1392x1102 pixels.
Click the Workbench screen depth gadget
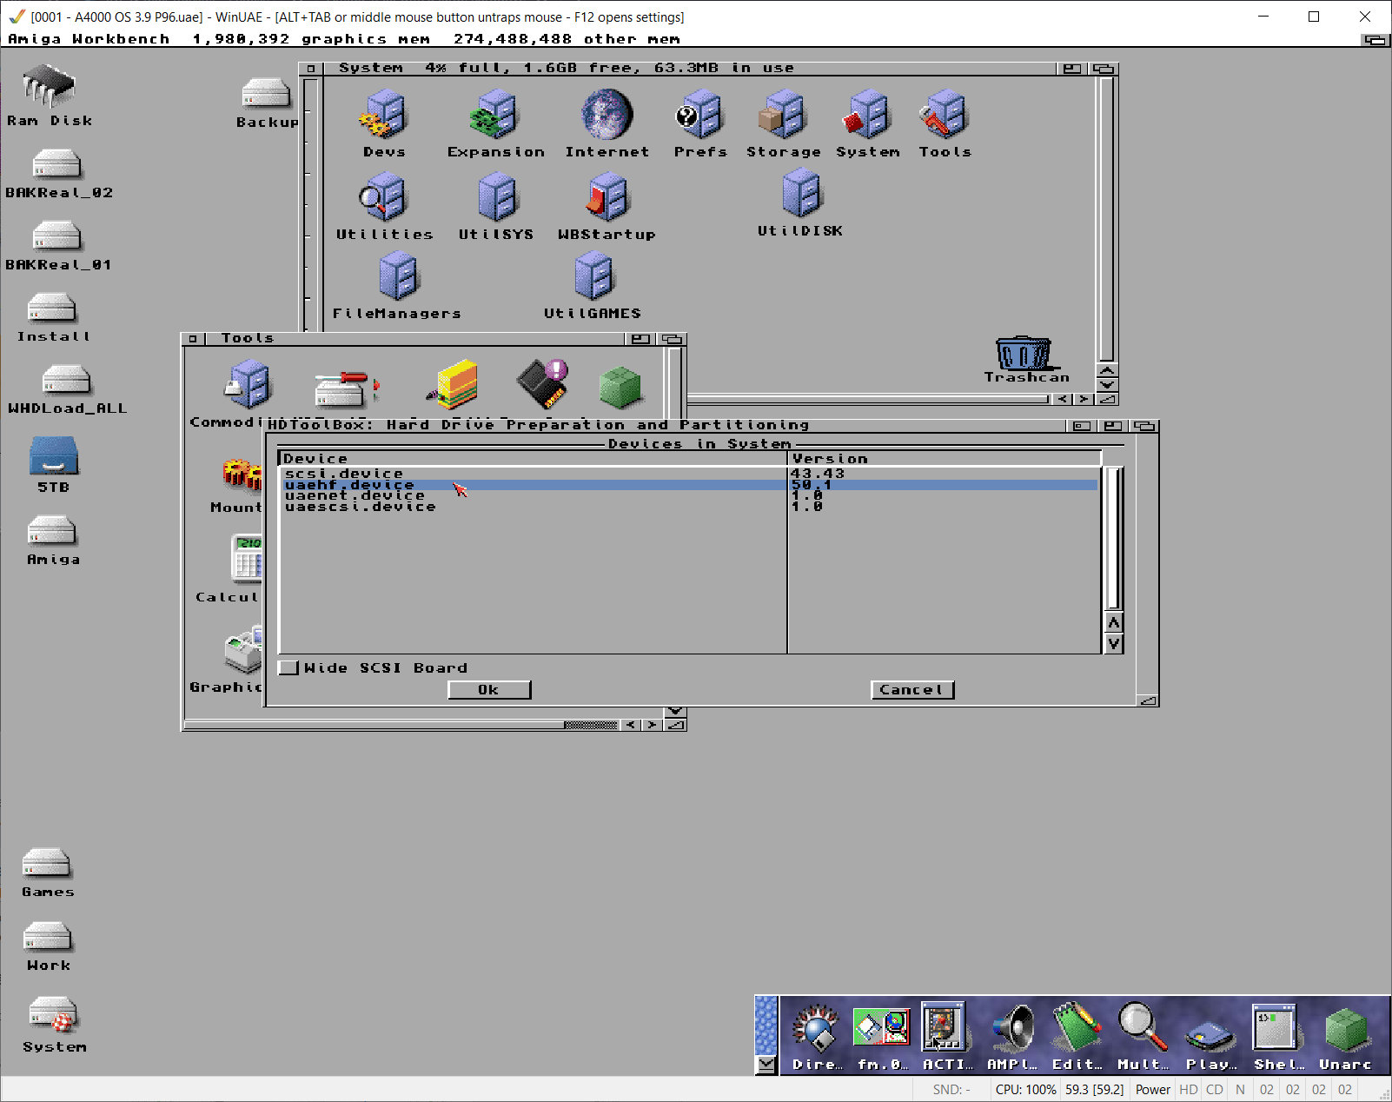(x=1375, y=39)
